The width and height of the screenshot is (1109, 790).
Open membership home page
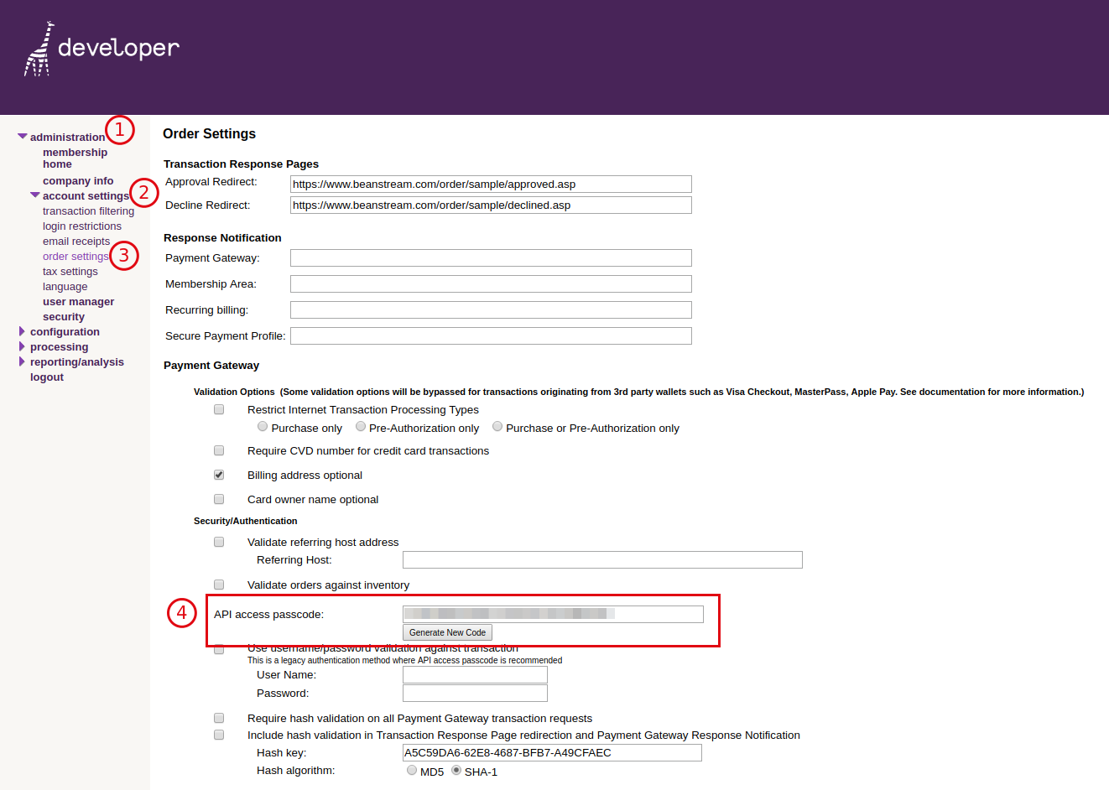click(x=75, y=159)
